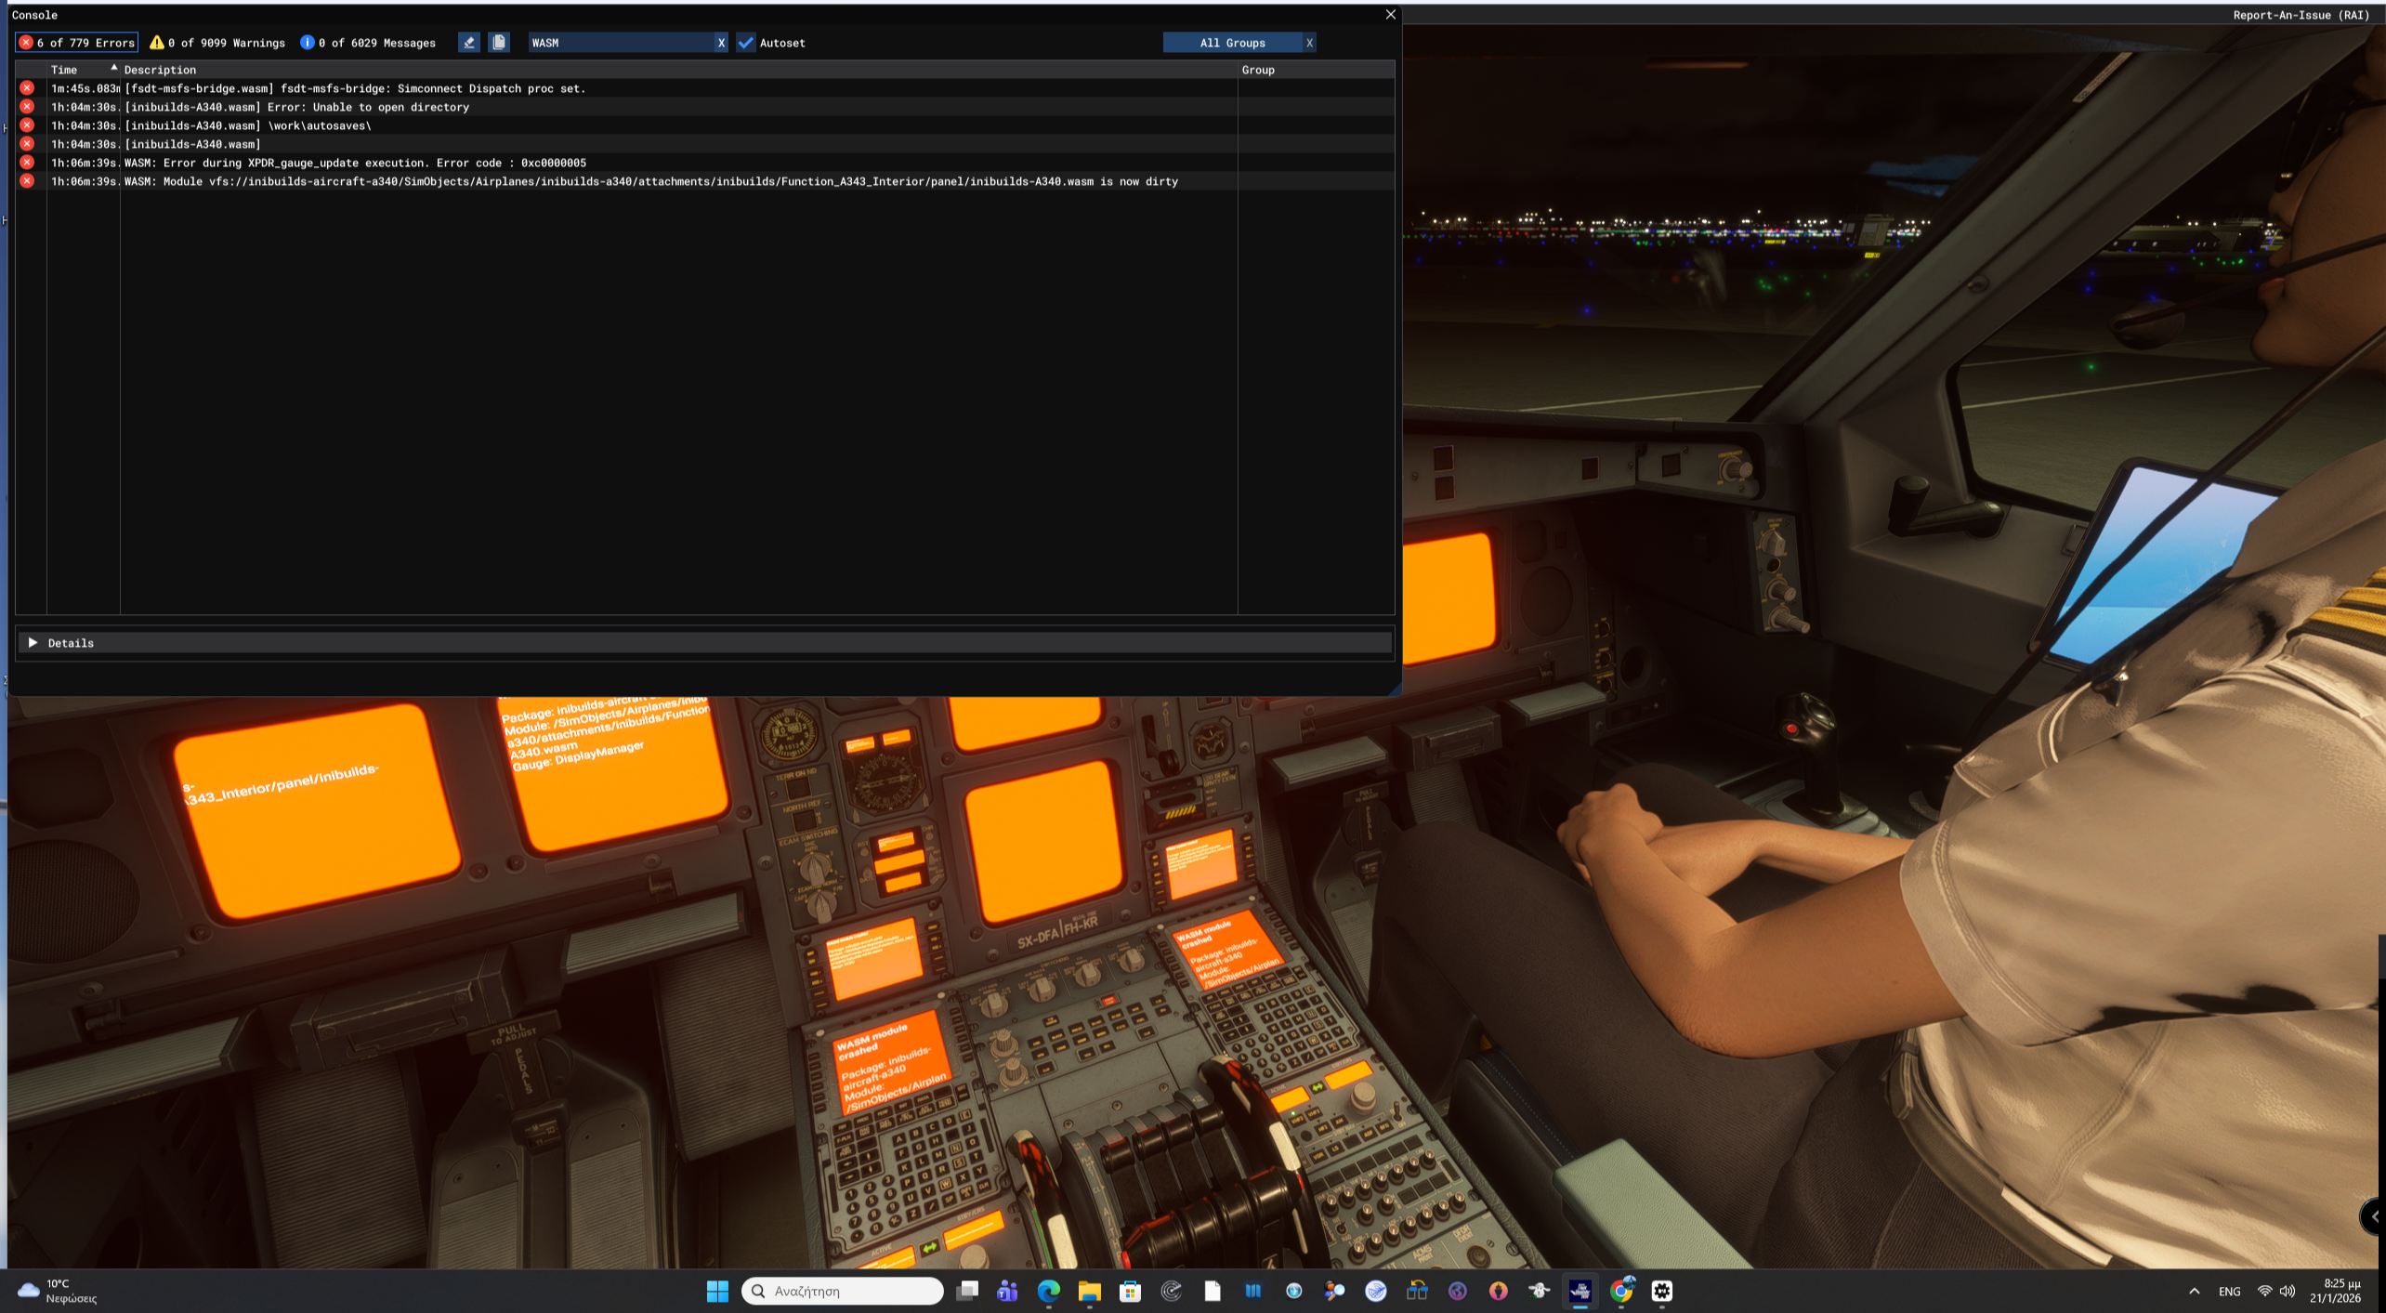Clear the WASM filter with its X
2386x1313 pixels.
pos(721,43)
